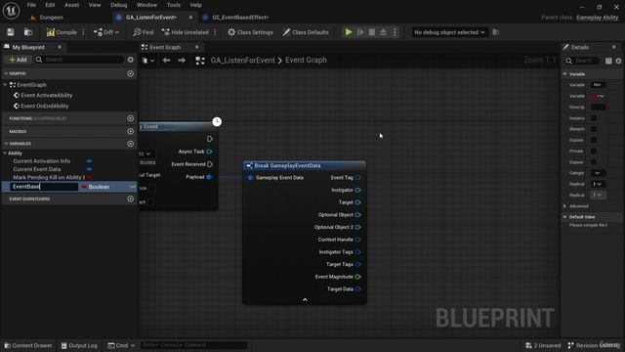This screenshot has width=625, height=352.
Task: Toggle Details property matrix grid icon
Action: click(x=608, y=61)
